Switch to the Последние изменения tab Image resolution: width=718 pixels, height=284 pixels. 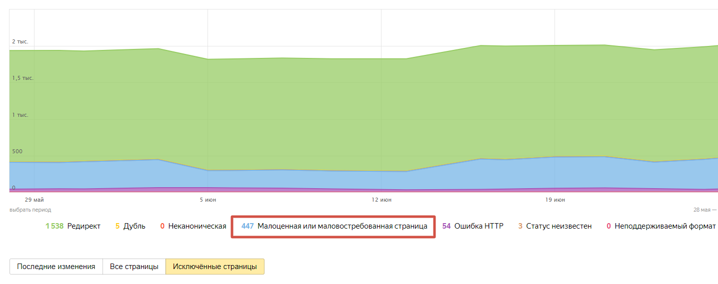[x=56, y=267]
